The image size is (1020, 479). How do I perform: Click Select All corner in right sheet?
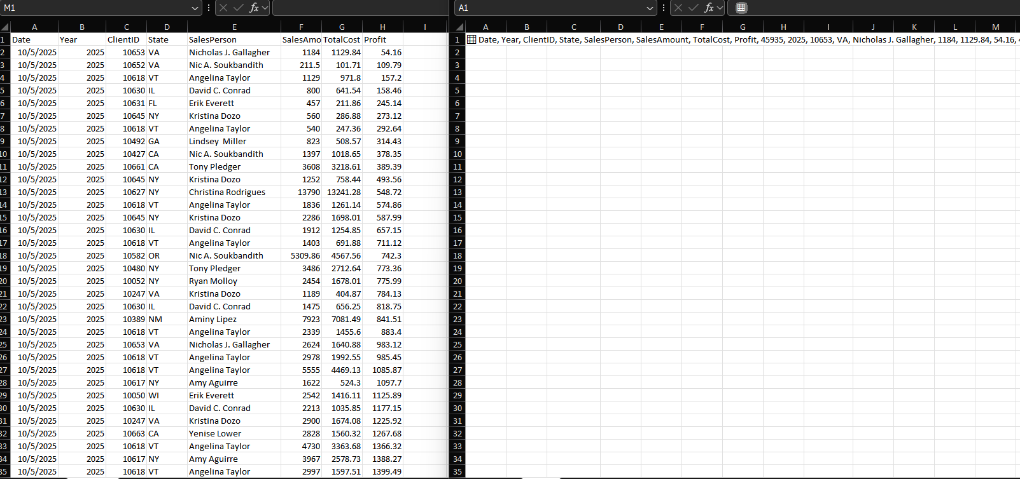point(458,27)
